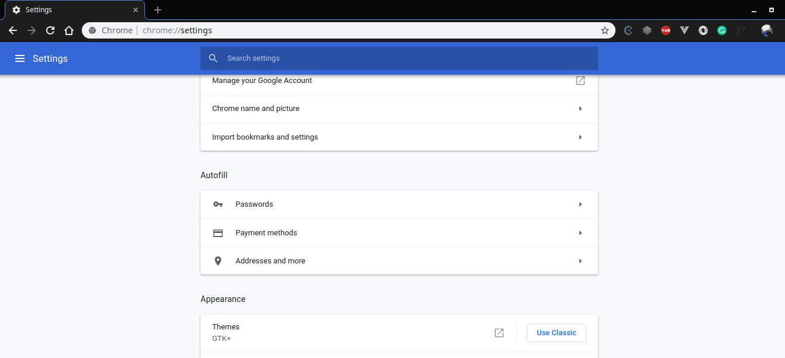
Task: Click the profile avatar in the toolbar
Action: click(x=766, y=30)
